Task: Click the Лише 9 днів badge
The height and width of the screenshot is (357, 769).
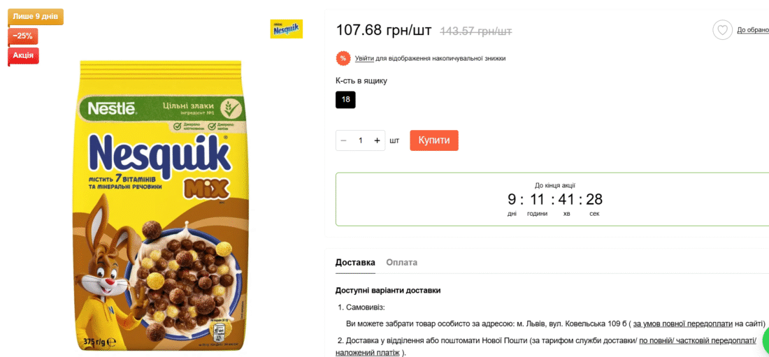Action: [36, 17]
